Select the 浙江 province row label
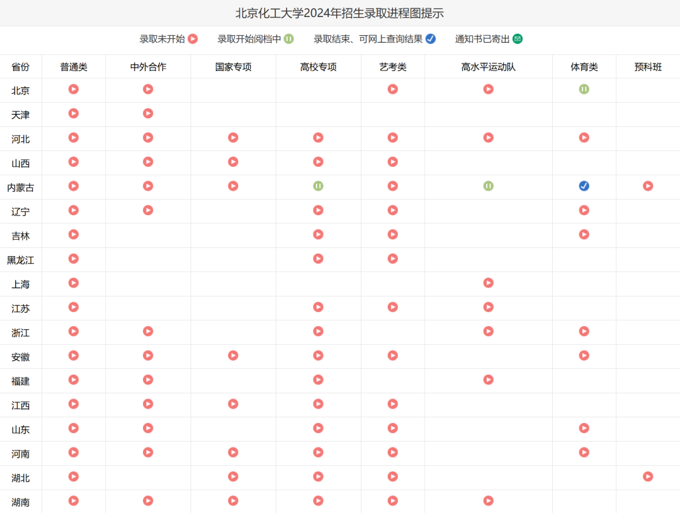The image size is (680, 513). [20, 333]
